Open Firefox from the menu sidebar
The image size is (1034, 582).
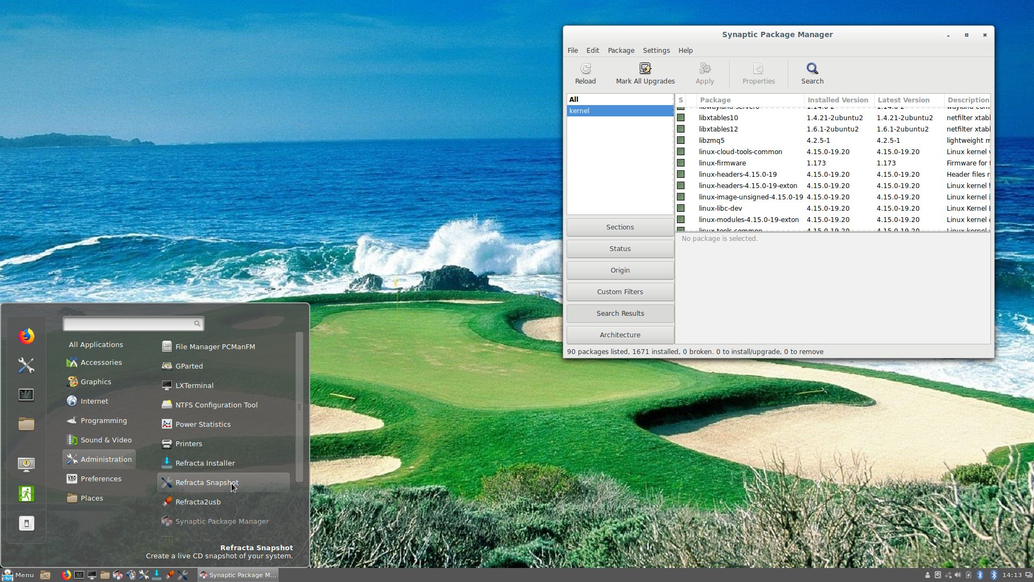pyautogui.click(x=26, y=335)
